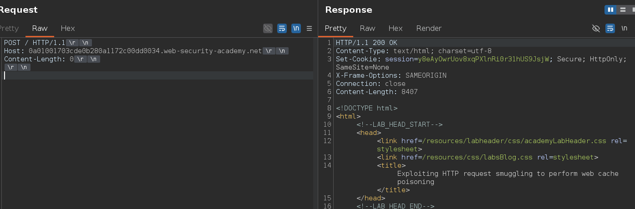Toggle hidden characters display in Request panel

pyautogui.click(x=268, y=29)
